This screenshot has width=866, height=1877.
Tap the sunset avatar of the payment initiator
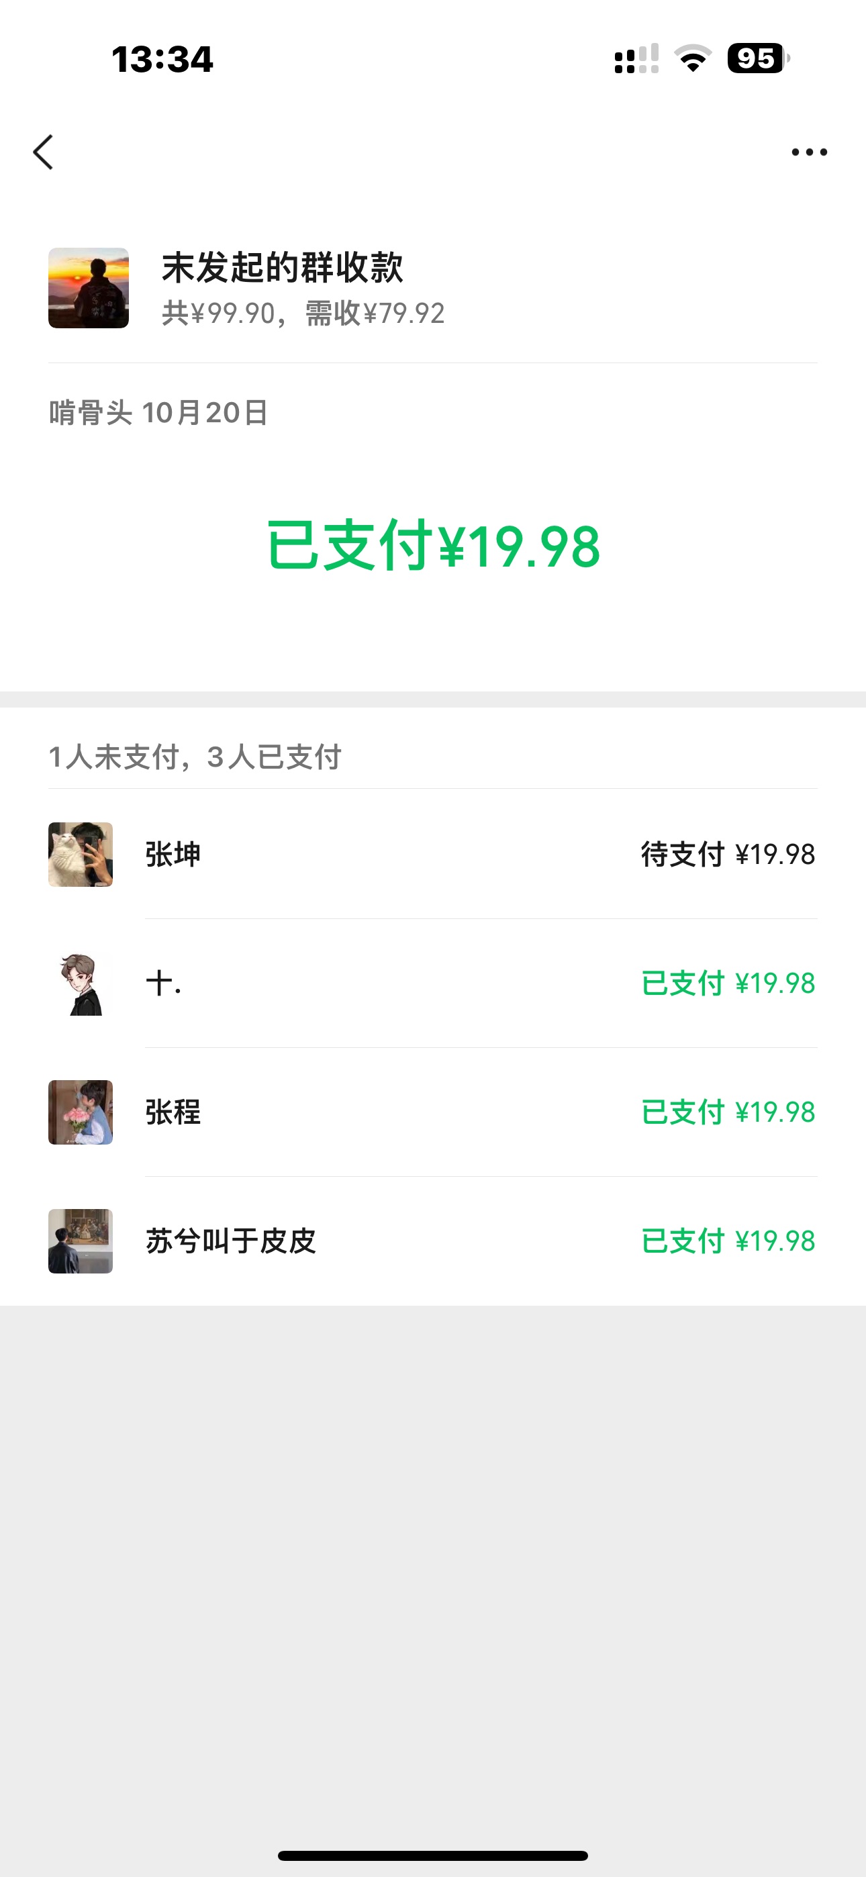[x=88, y=288]
